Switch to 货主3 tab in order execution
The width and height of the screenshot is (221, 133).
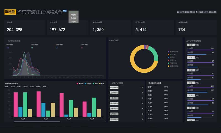(19, 86)
